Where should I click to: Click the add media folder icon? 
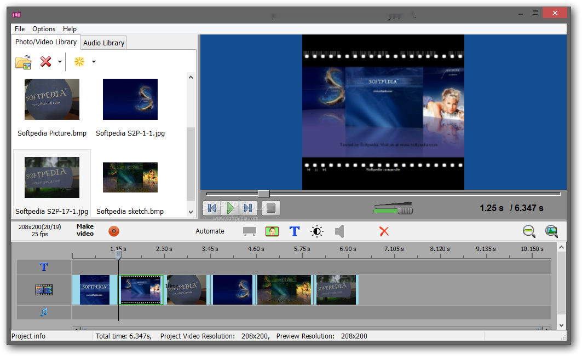pyautogui.click(x=23, y=62)
